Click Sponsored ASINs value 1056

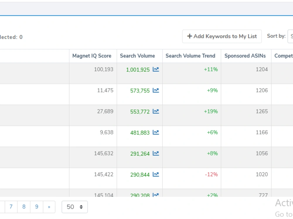click(262, 154)
